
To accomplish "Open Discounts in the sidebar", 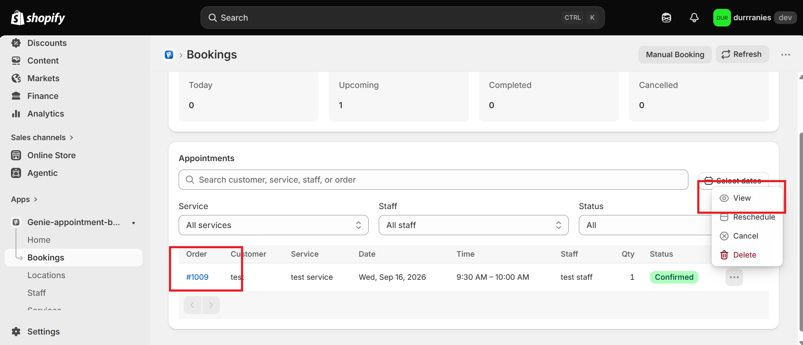I will 47,43.
